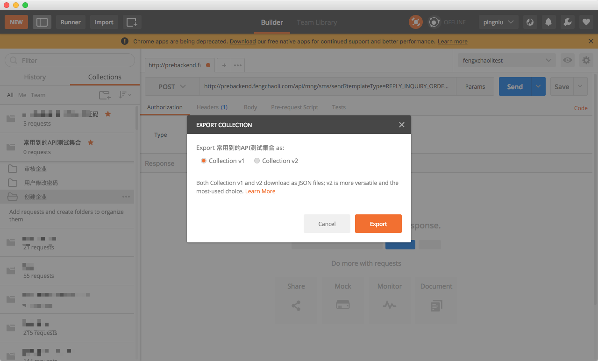
Task: Select the prebackend request tab
Action: pyautogui.click(x=179, y=65)
